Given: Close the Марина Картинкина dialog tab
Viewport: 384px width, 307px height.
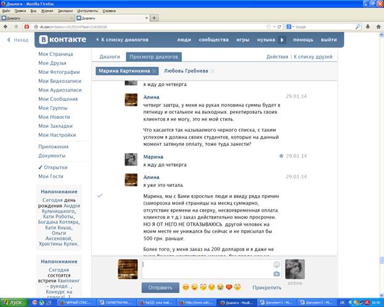Looking at the screenshot, I should [154, 71].
